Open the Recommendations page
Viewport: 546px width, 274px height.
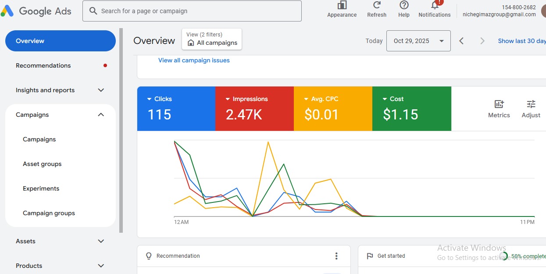tap(43, 65)
